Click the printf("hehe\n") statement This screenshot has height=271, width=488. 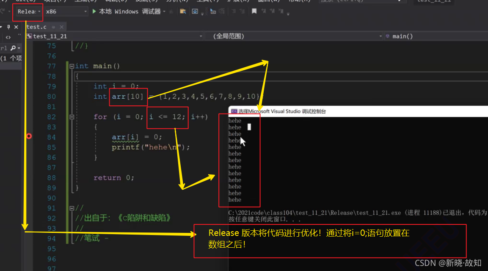pos(151,147)
